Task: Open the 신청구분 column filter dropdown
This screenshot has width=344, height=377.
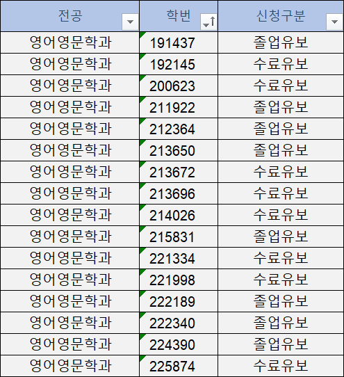Action: coord(334,22)
